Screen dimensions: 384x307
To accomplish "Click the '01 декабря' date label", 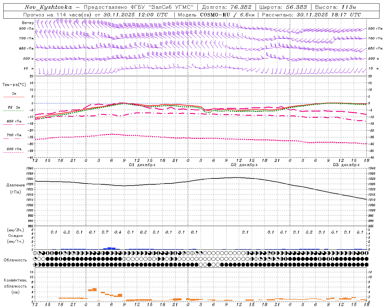I will 142,165.
